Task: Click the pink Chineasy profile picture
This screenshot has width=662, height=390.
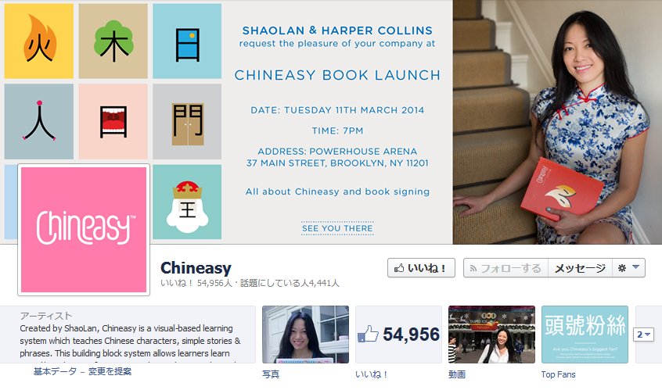Action: pos(84,230)
